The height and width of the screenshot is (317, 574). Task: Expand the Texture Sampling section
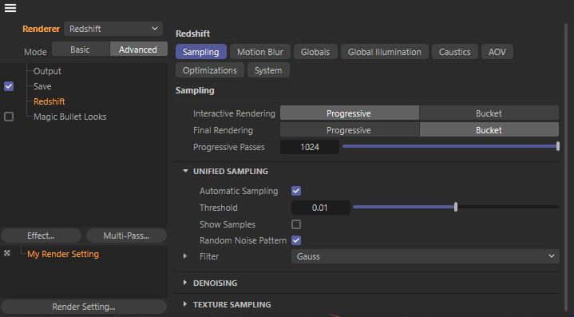tap(185, 304)
